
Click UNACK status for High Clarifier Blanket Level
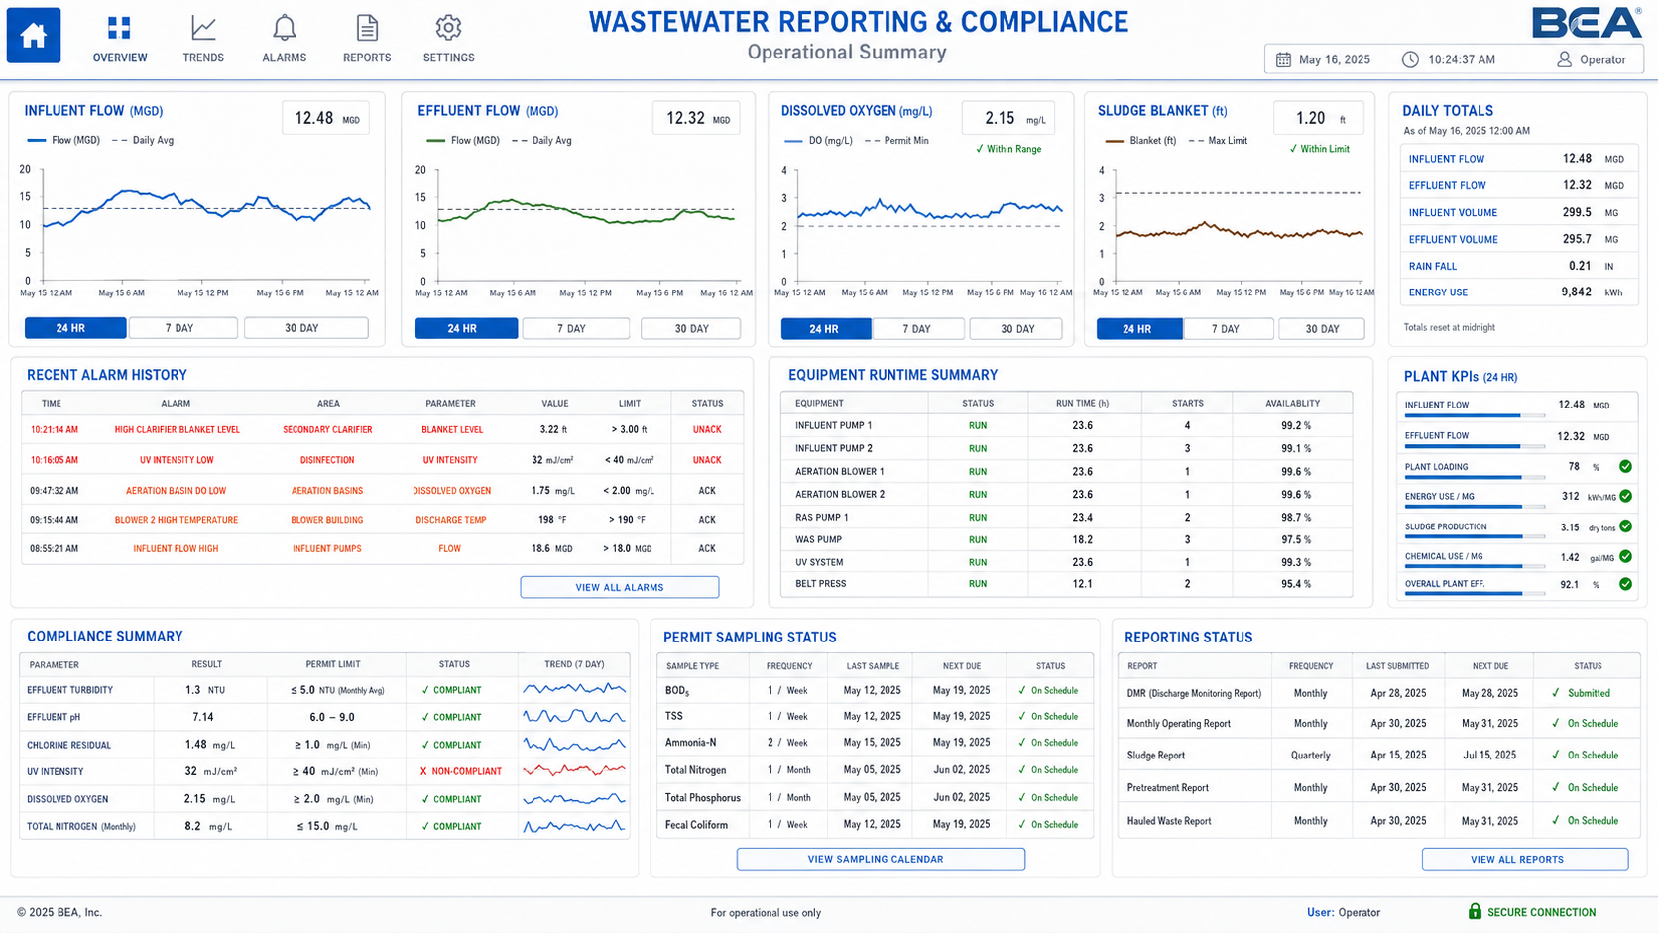(707, 429)
